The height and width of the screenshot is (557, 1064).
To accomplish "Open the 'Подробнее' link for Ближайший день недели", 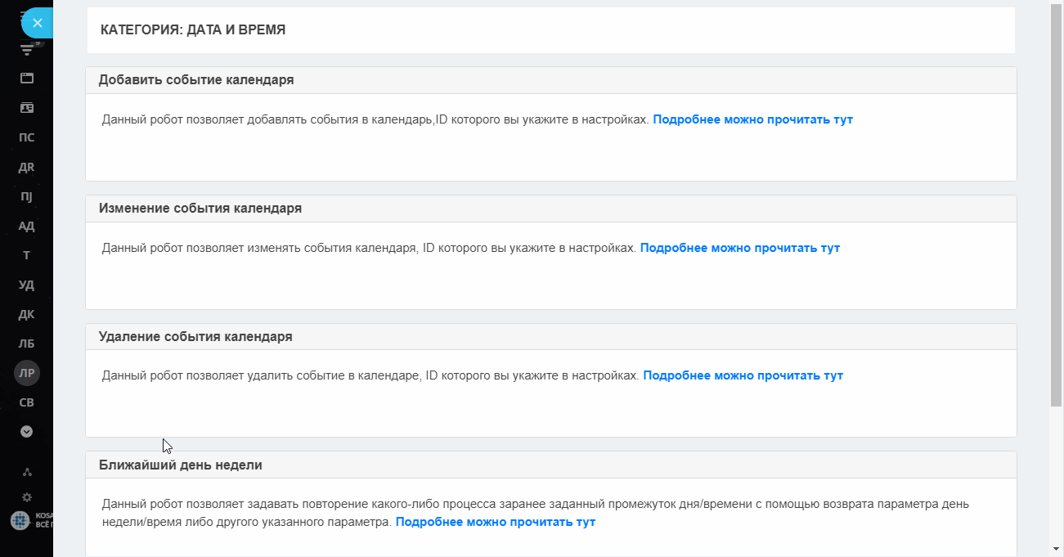I will (496, 522).
